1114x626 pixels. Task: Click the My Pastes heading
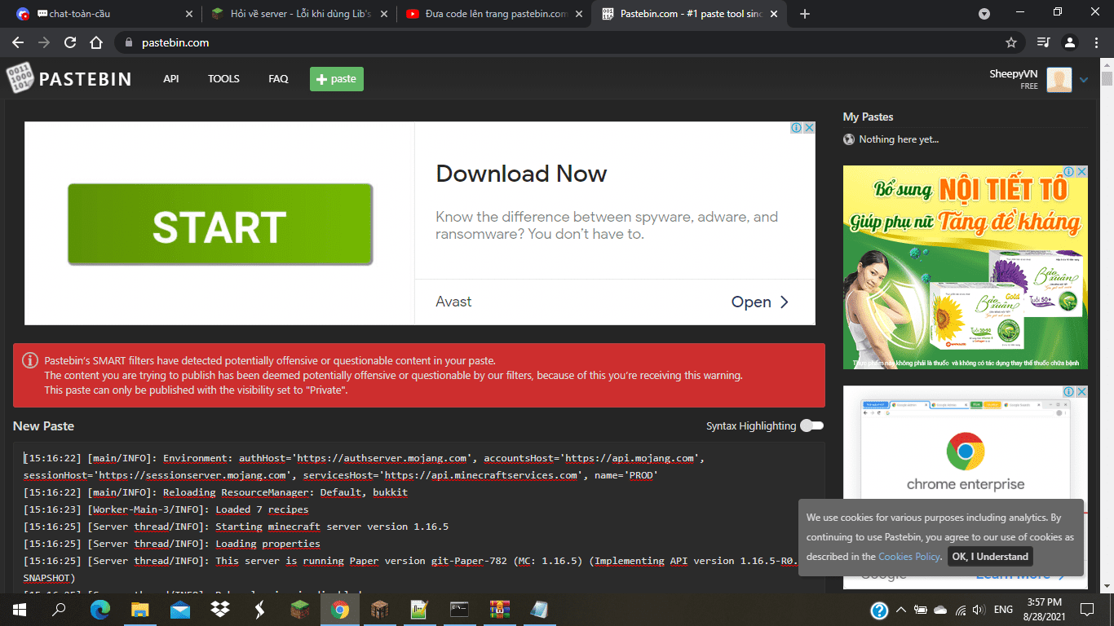tap(868, 117)
